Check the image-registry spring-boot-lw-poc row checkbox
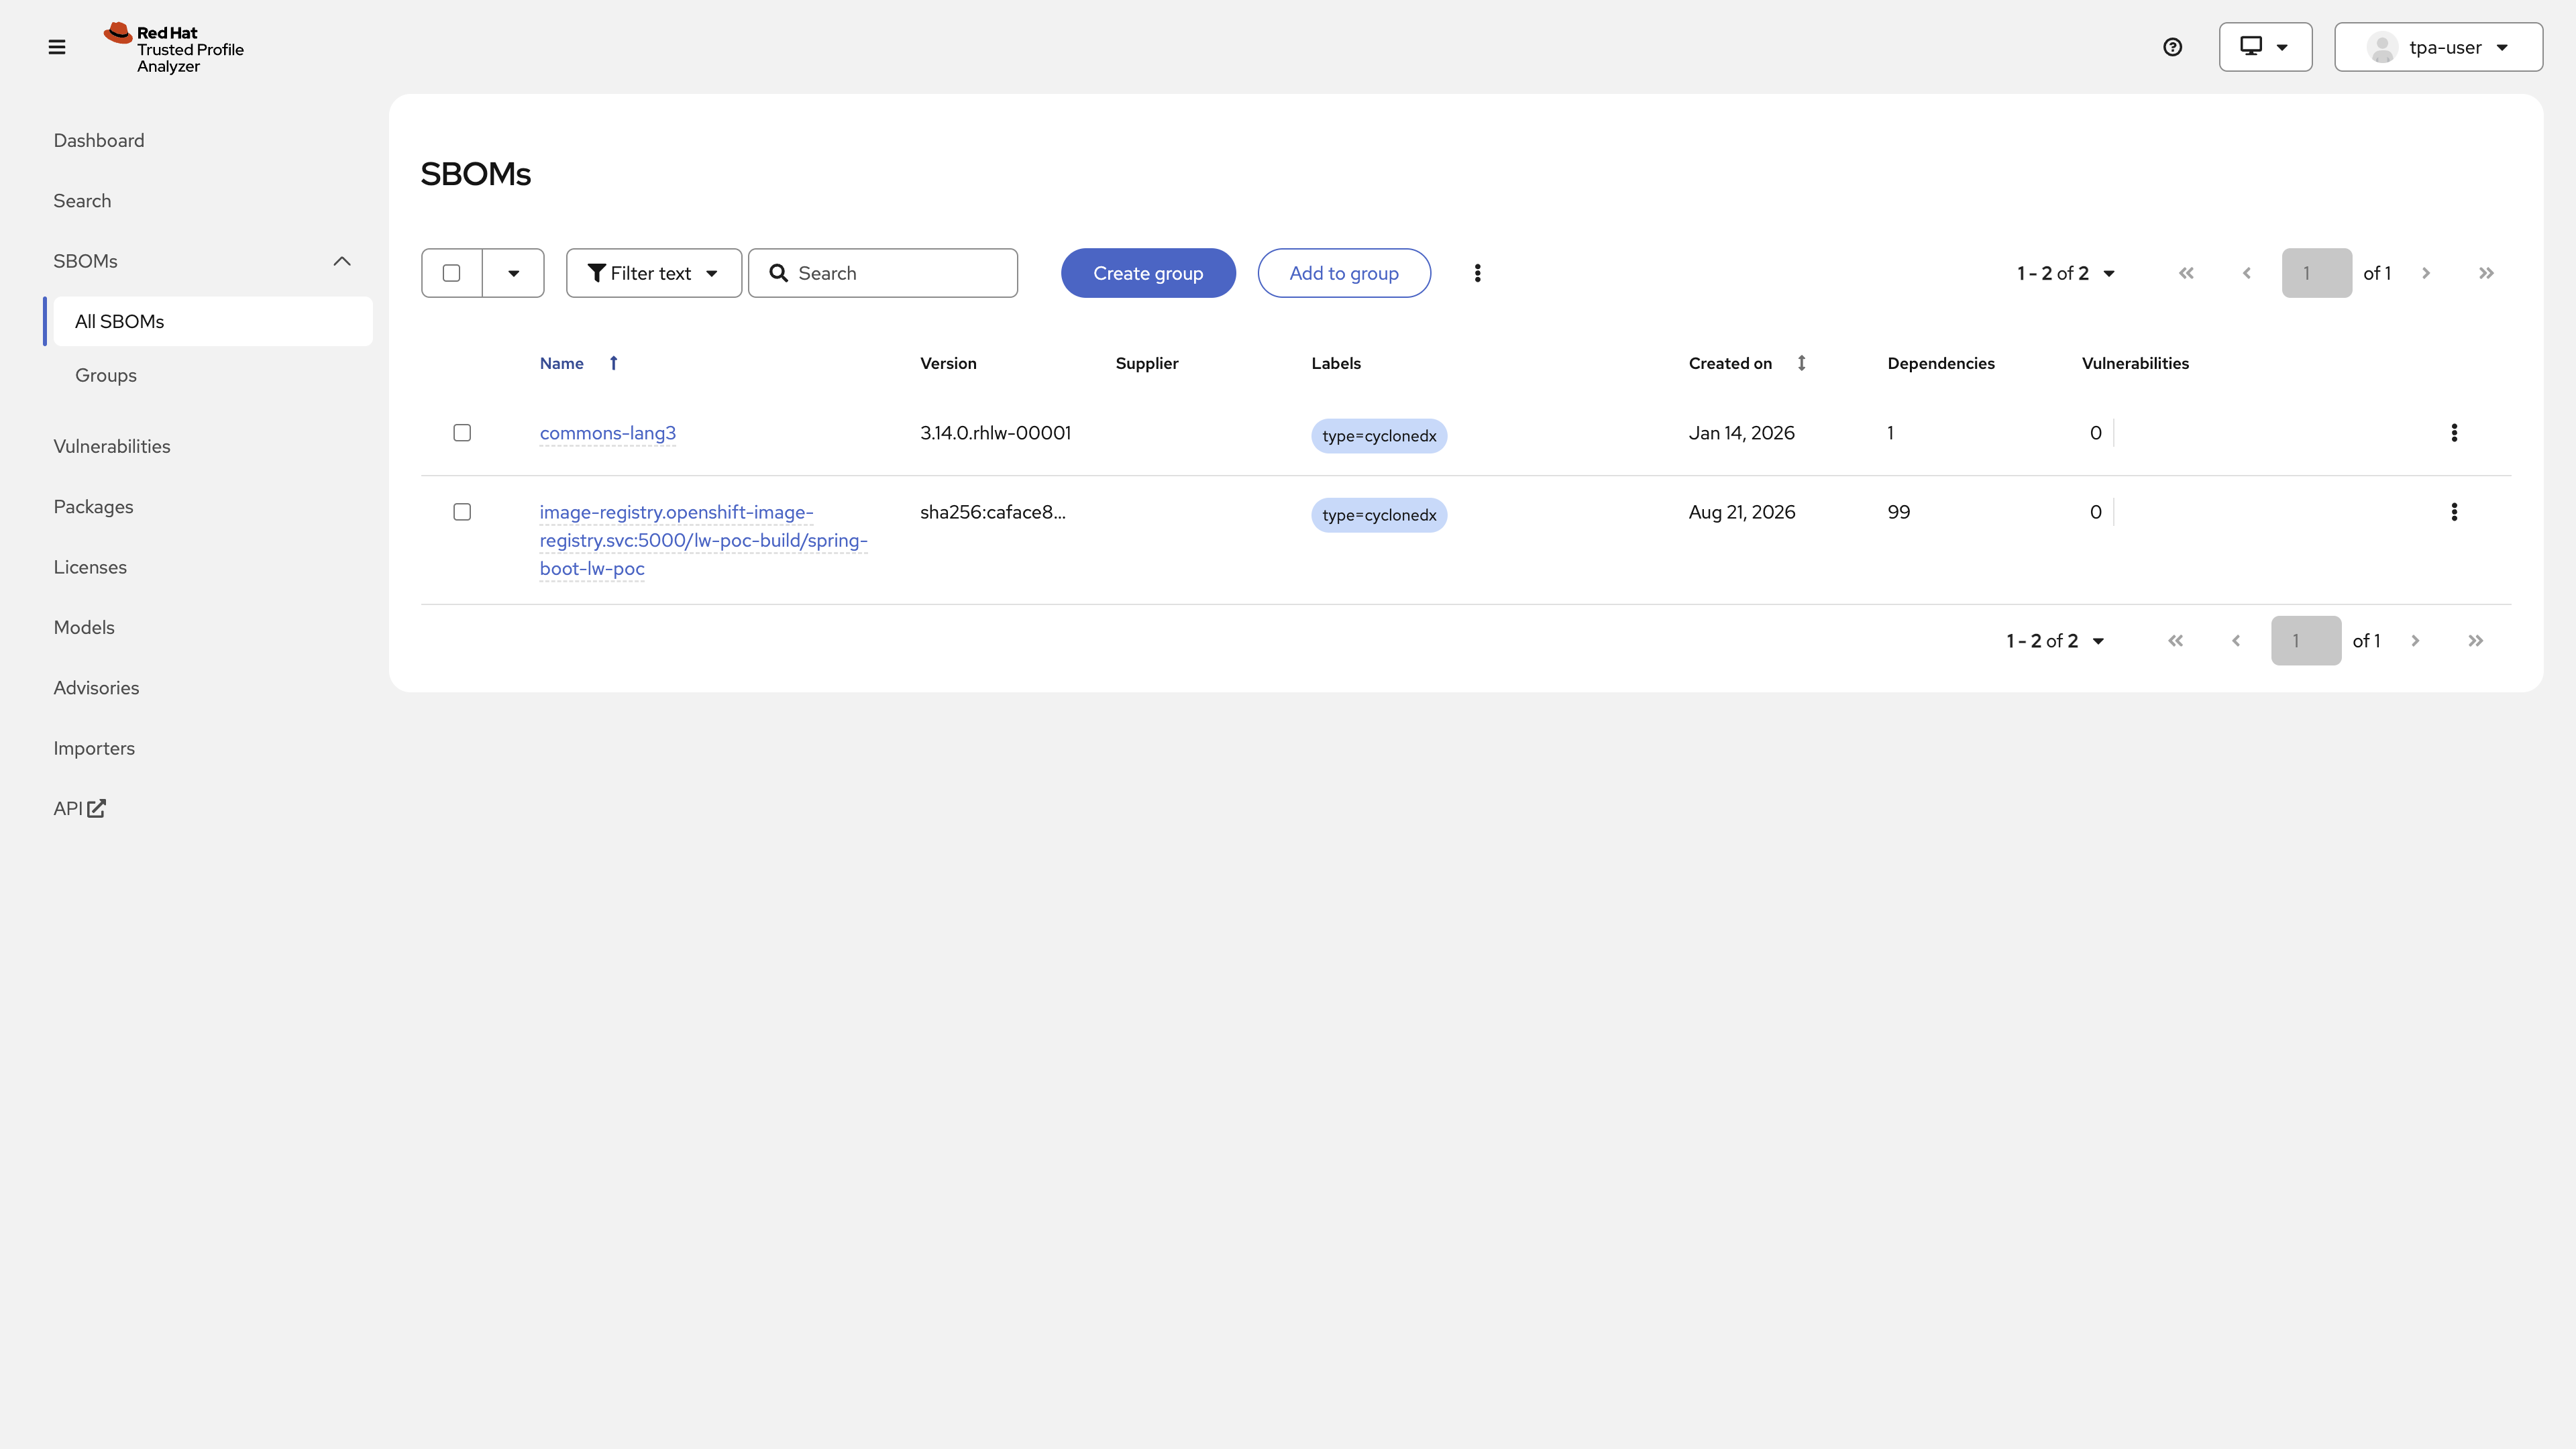This screenshot has height=1449, width=2576. click(x=462, y=512)
